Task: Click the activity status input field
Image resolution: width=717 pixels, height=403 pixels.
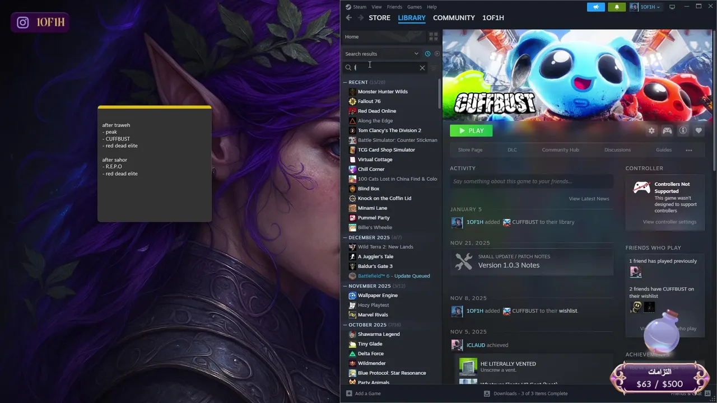Action: [532, 181]
